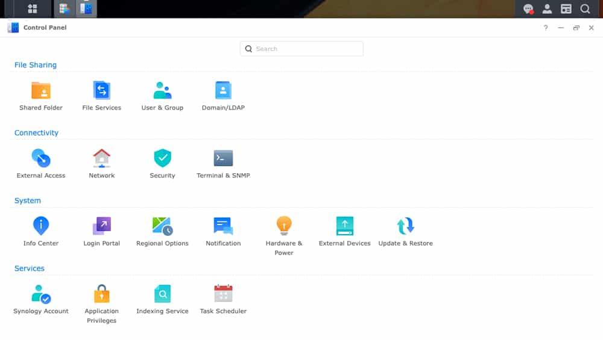The height and width of the screenshot is (340, 603).
Task: Open the widgets panel icon
Action: click(566, 8)
